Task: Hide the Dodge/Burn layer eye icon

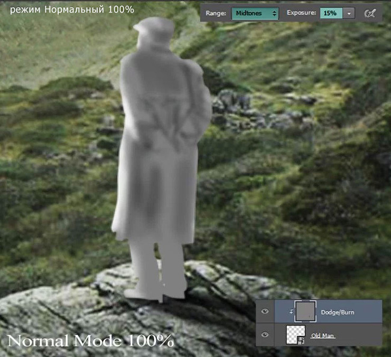Action: tap(265, 311)
